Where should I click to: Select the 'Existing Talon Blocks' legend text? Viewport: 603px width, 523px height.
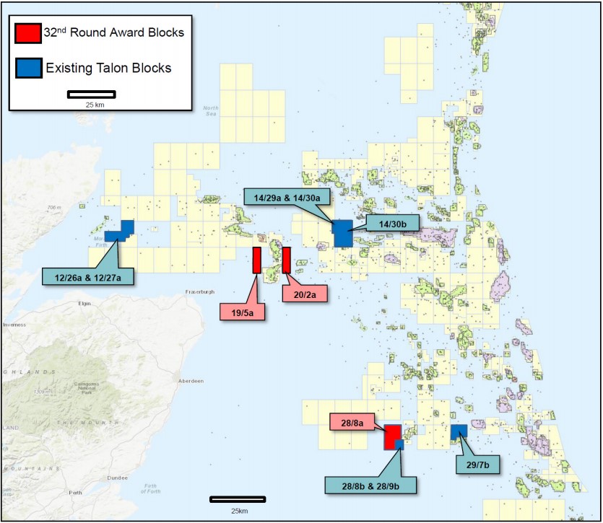tap(108, 68)
